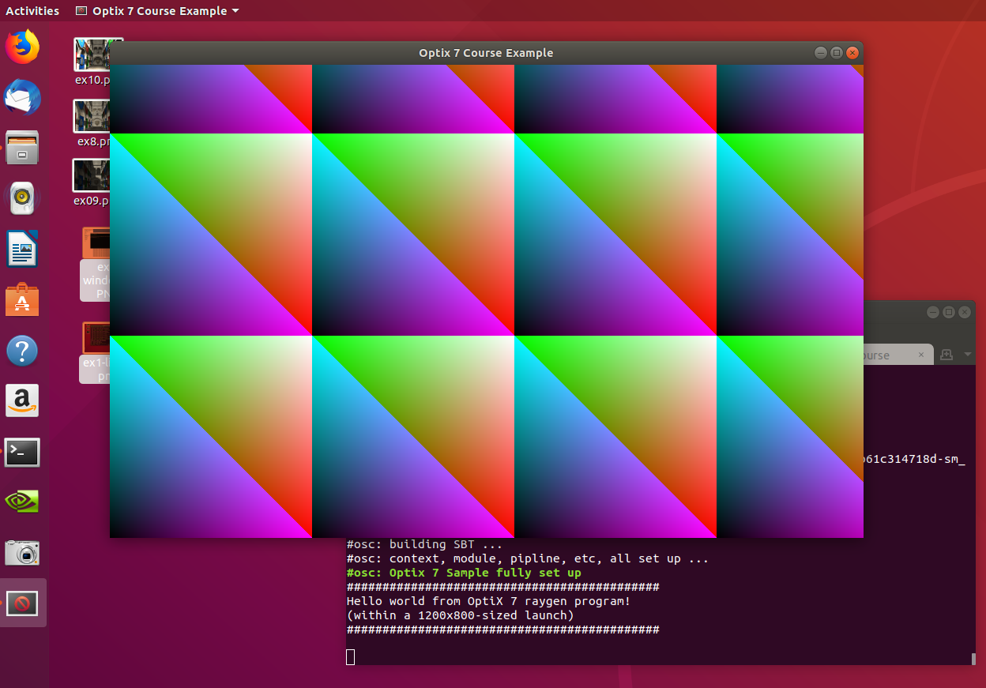The width and height of the screenshot is (986, 688).
Task: Open the Thunderbird email client
Action: 22,97
